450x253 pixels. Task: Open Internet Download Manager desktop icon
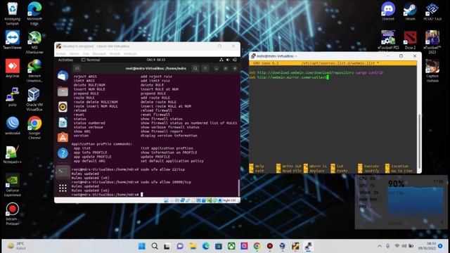(x=34, y=70)
